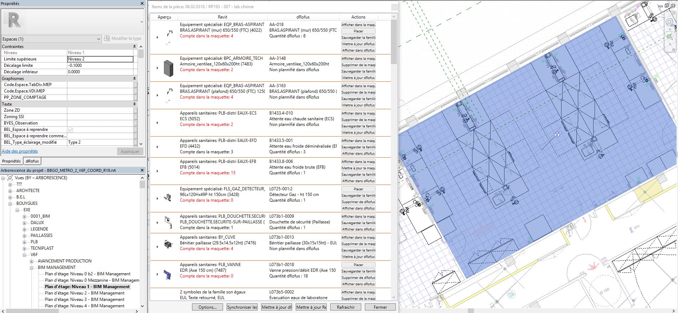Screen dimensions: 678x313
Task: Expand the AA-018 bras aspirant row
Action: click(157, 37)
